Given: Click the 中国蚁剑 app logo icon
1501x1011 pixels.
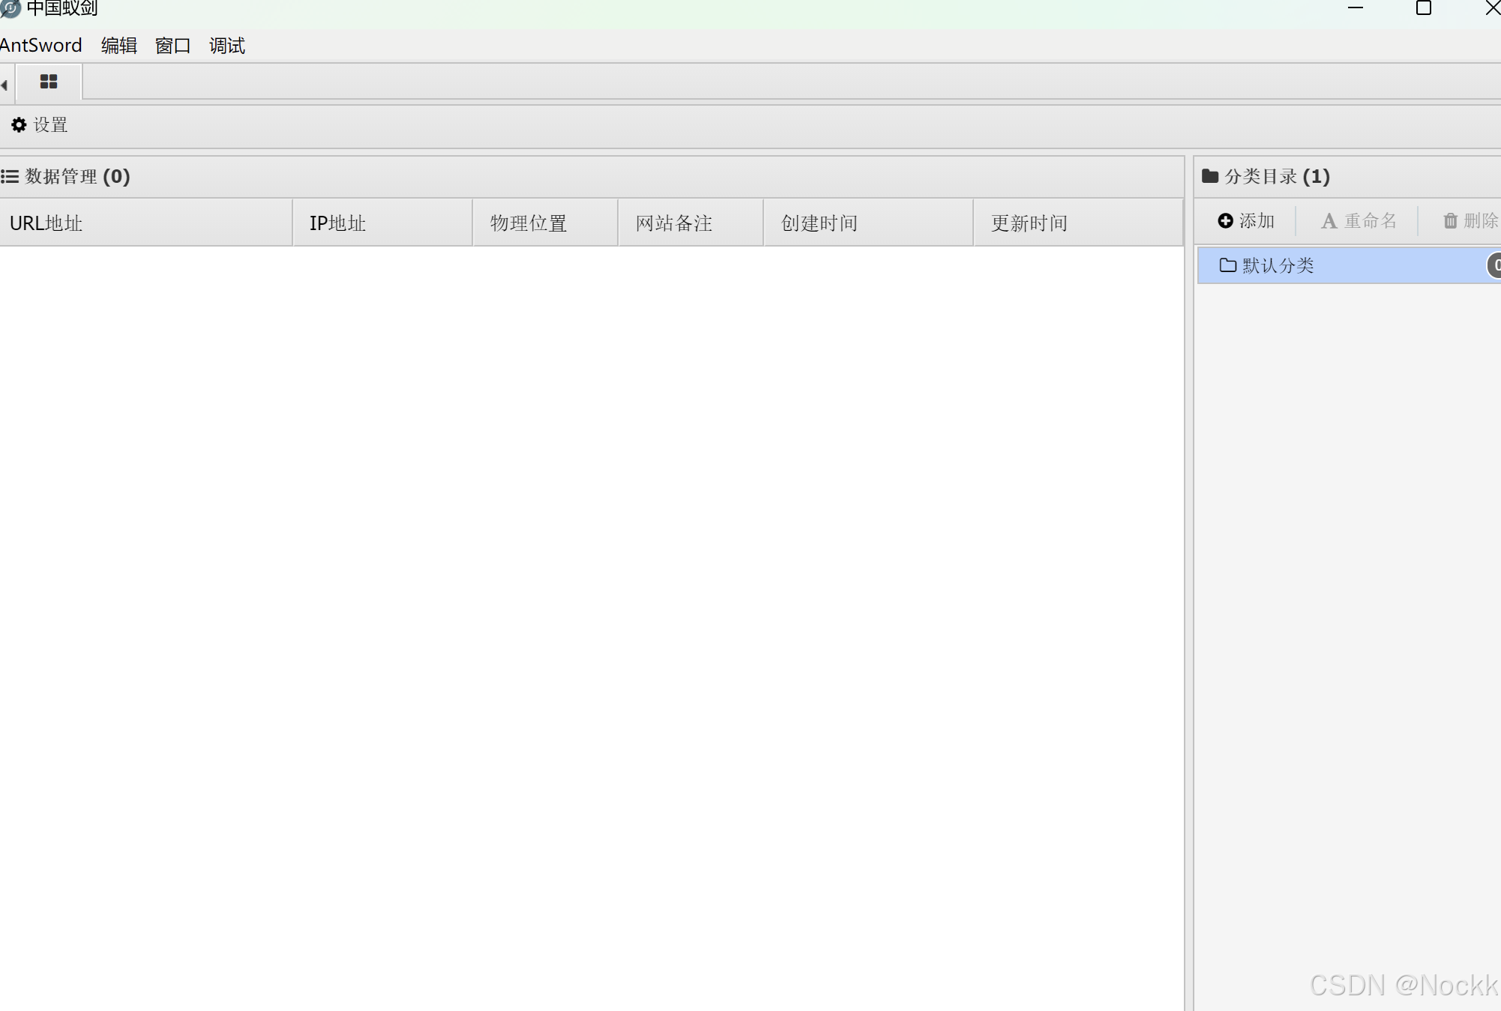Looking at the screenshot, I should tap(10, 8).
